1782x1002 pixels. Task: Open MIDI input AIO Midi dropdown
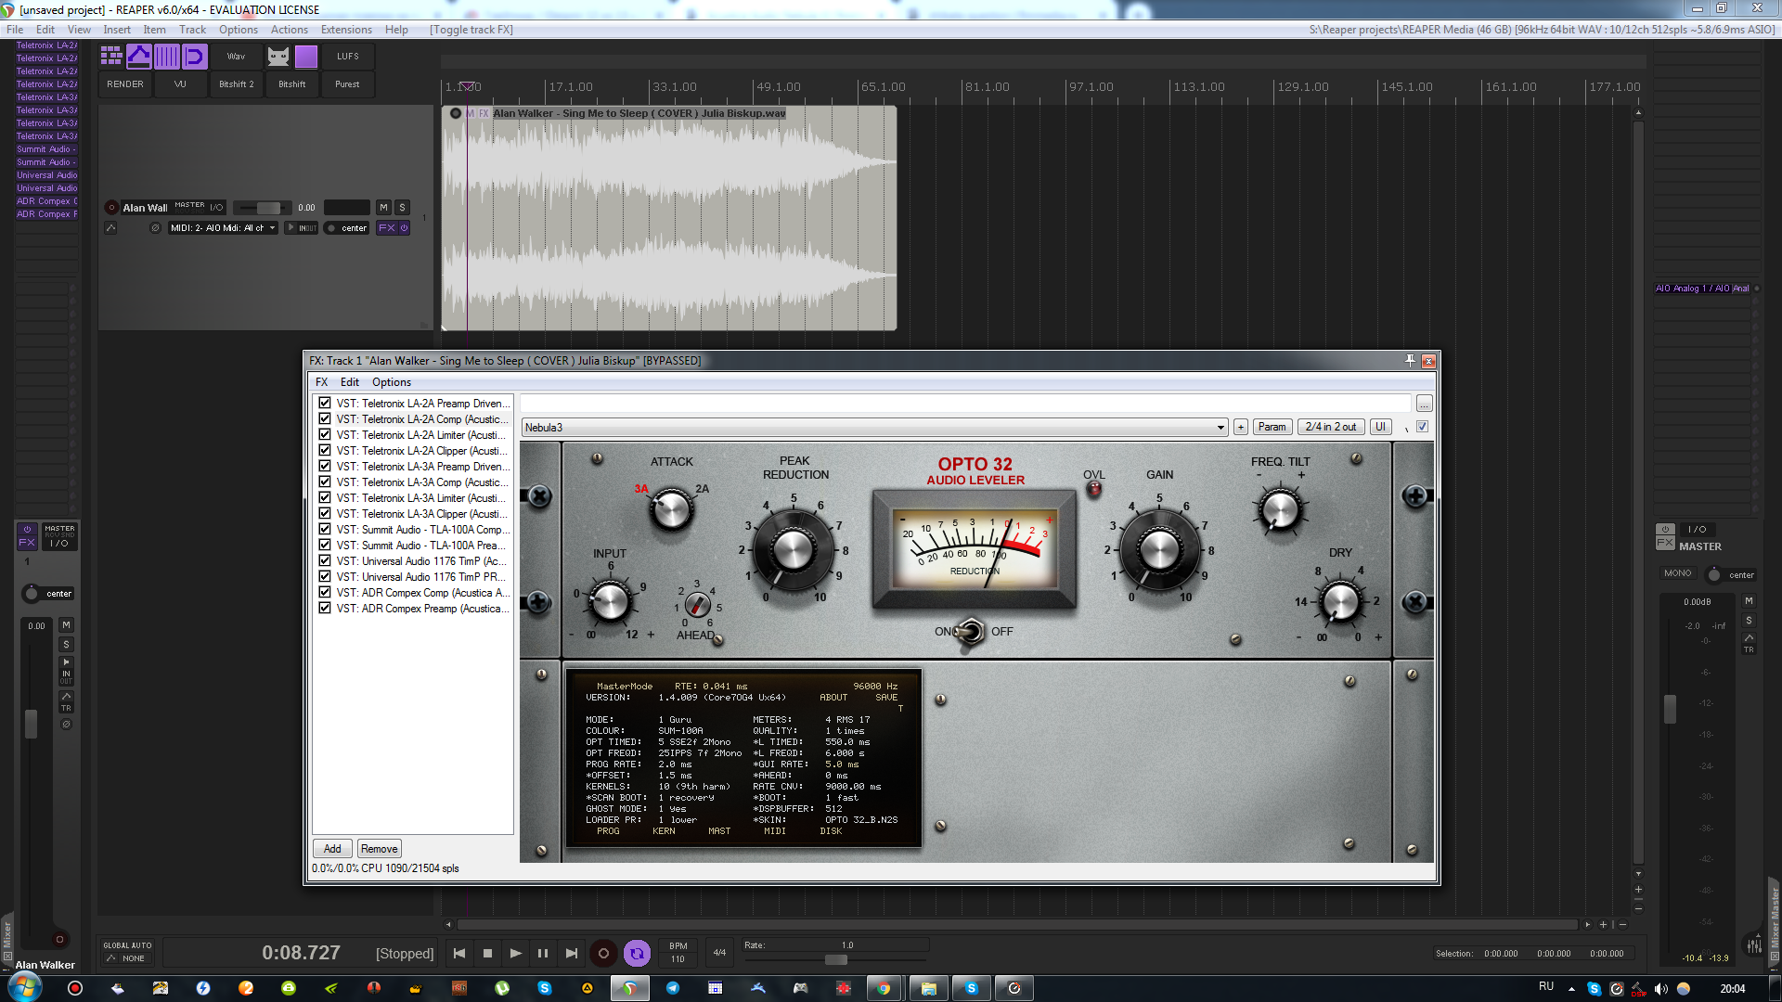(x=223, y=228)
